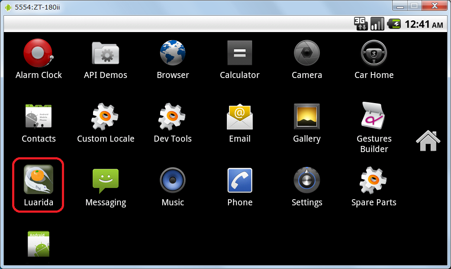The width and height of the screenshot is (451, 269).
Task: Tap the signal strength bars icon
Action: (x=377, y=24)
